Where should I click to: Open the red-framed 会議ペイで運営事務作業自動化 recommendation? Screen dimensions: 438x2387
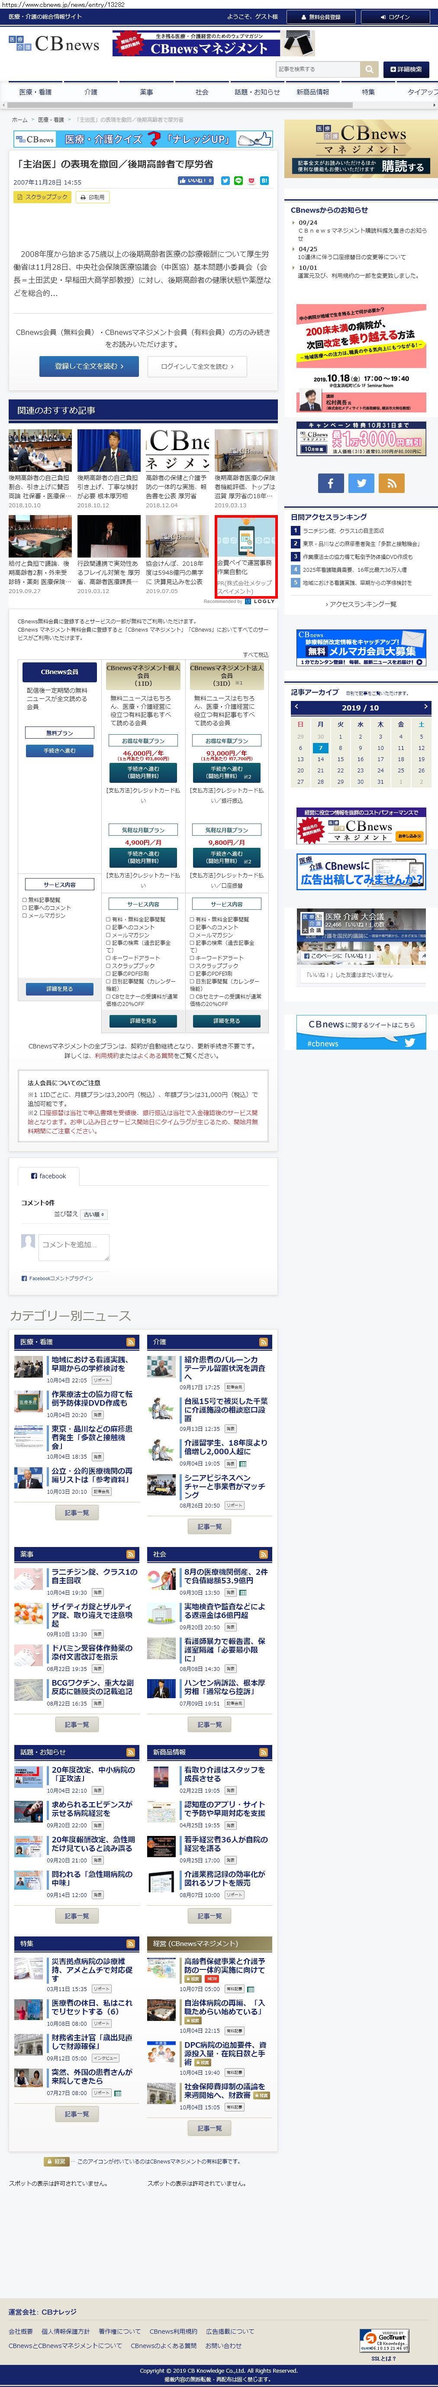245,557
